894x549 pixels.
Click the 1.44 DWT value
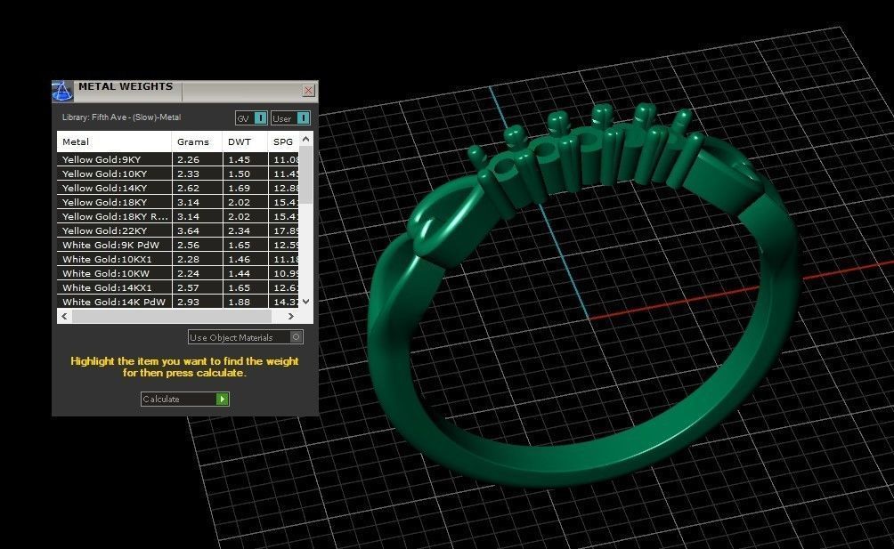[x=239, y=273]
